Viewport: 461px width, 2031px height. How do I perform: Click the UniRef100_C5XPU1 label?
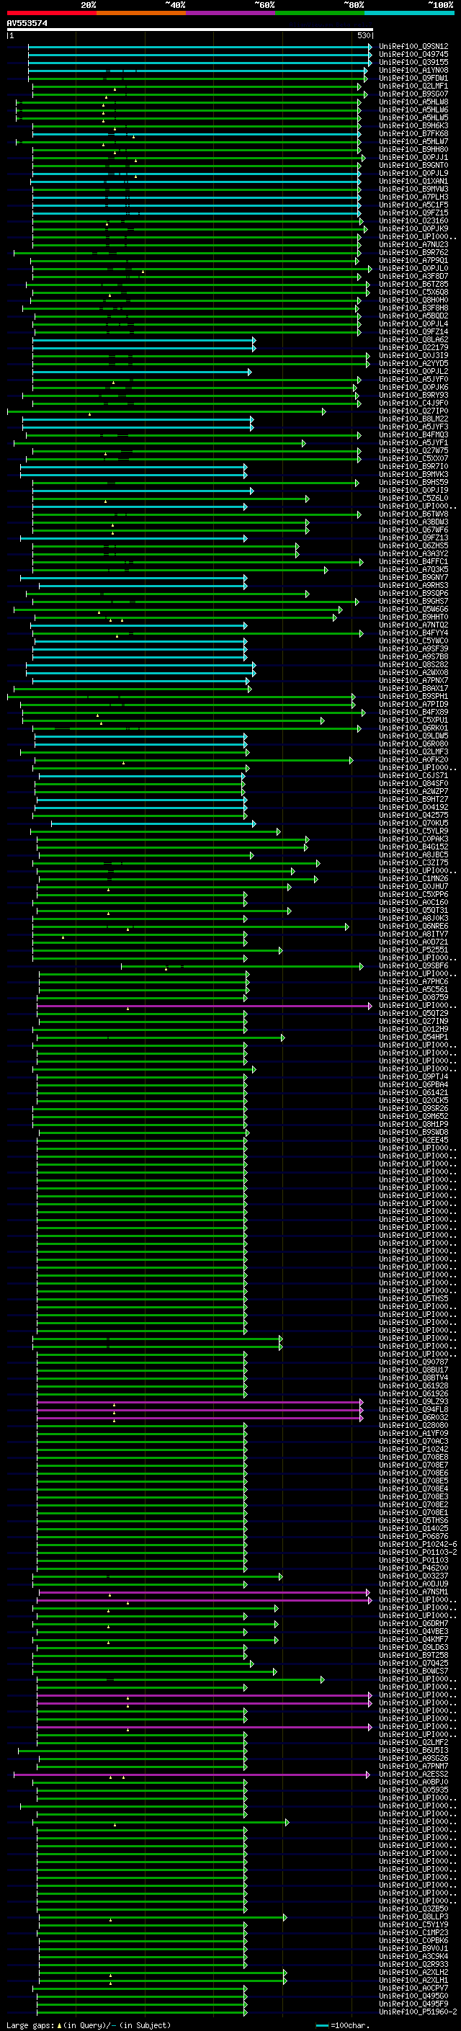[413, 720]
